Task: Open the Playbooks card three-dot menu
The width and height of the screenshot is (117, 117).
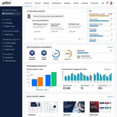Action: [84, 115]
